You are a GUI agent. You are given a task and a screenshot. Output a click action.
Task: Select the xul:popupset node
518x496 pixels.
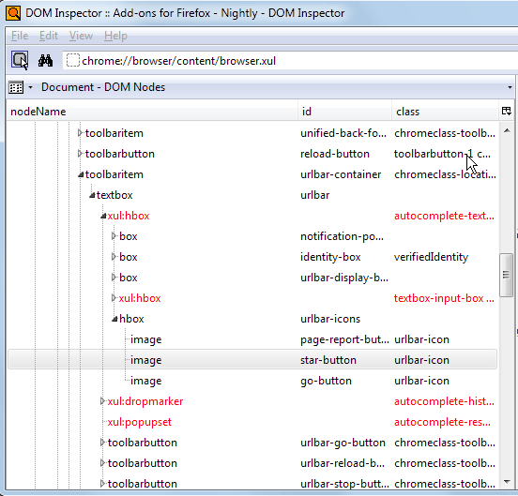[x=140, y=422]
